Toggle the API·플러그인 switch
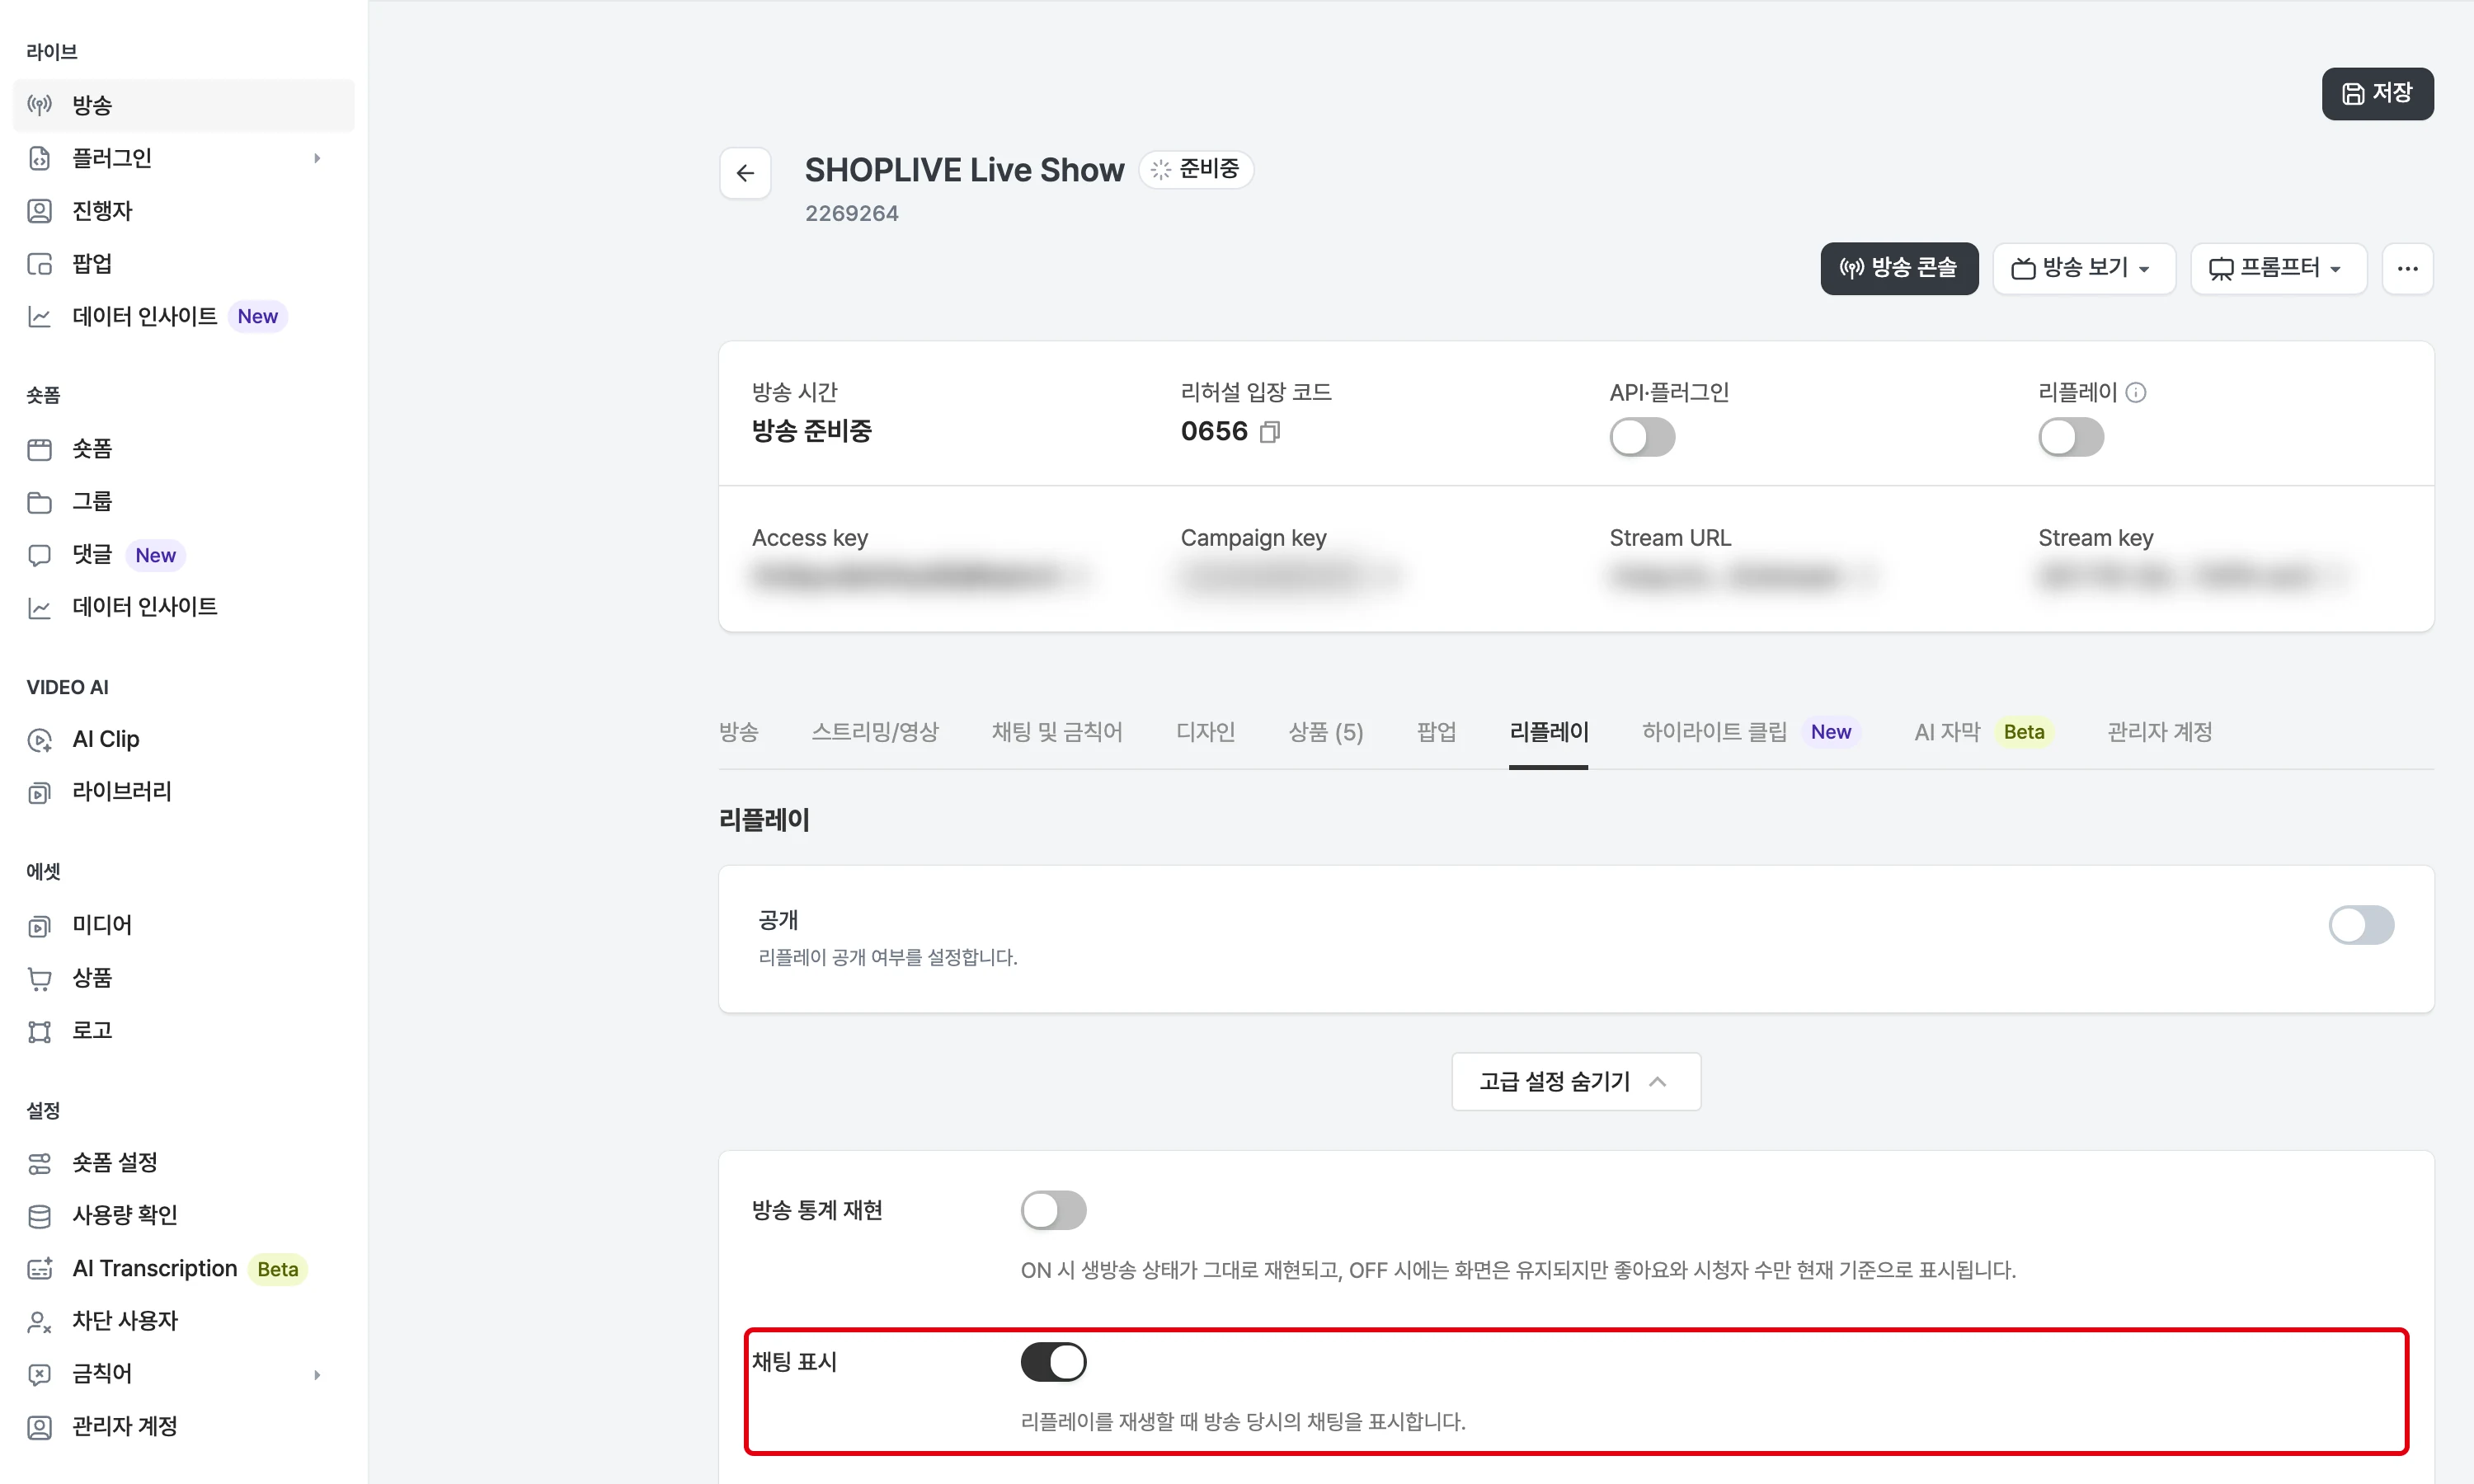The height and width of the screenshot is (1484, 2474). (1642, 437)
